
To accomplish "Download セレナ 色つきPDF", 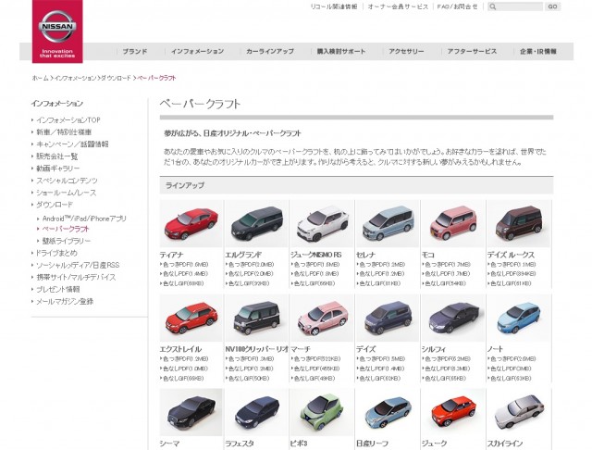I will click(x=382, y=265).
